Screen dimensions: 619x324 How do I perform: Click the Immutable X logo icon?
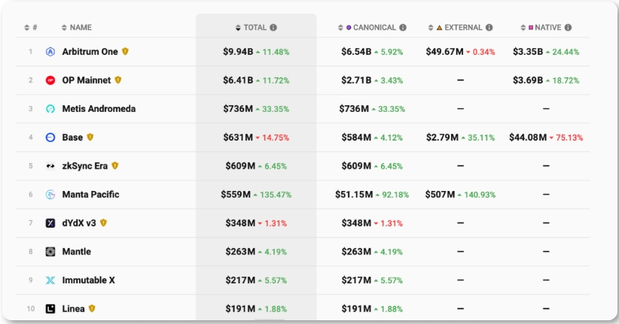(50, 280)
